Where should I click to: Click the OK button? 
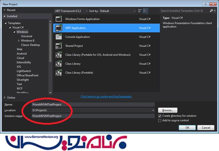click(x=187, y=127)
